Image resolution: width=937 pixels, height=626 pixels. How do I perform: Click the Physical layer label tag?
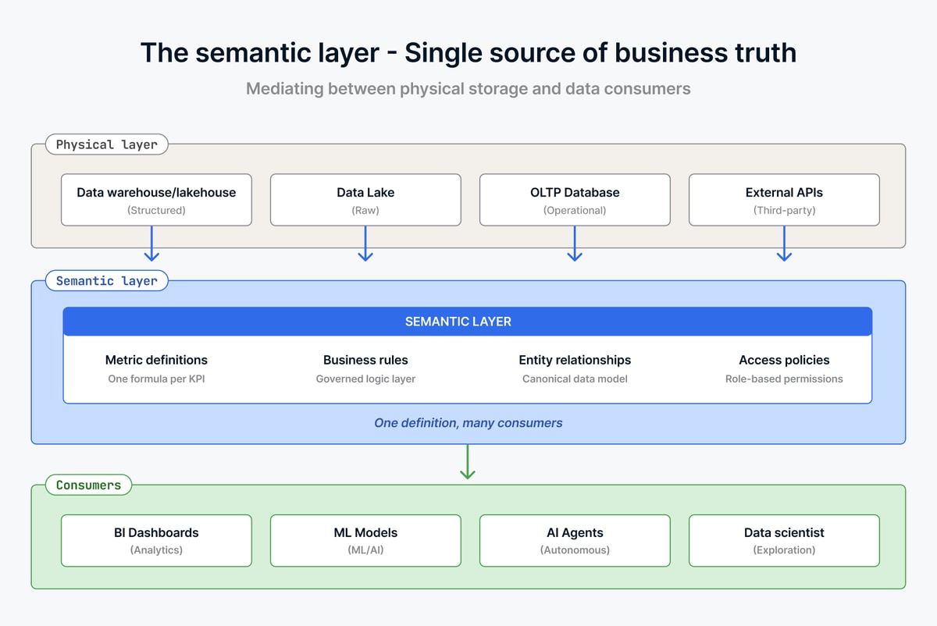[107, 144]
